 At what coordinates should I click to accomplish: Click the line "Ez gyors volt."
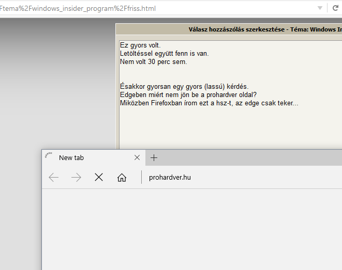pyautogui.click(x=140, y=45)
